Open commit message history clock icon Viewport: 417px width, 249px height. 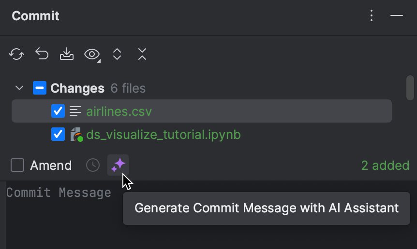(x=93, y=165)
